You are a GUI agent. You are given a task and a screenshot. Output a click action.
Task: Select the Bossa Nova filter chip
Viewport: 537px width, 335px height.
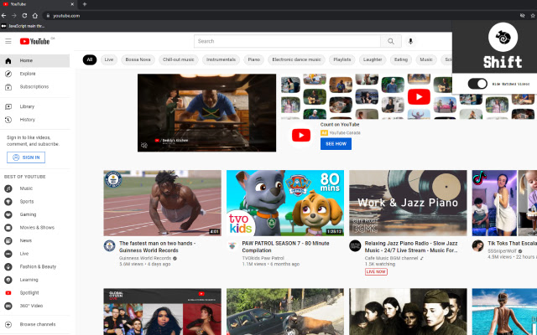point(138,59)
